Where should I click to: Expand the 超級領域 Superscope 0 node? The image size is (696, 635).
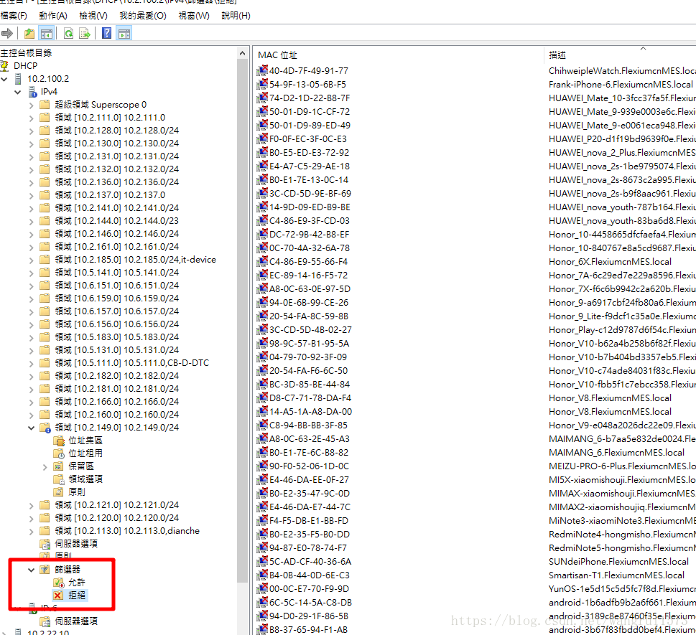click(31, 105)
